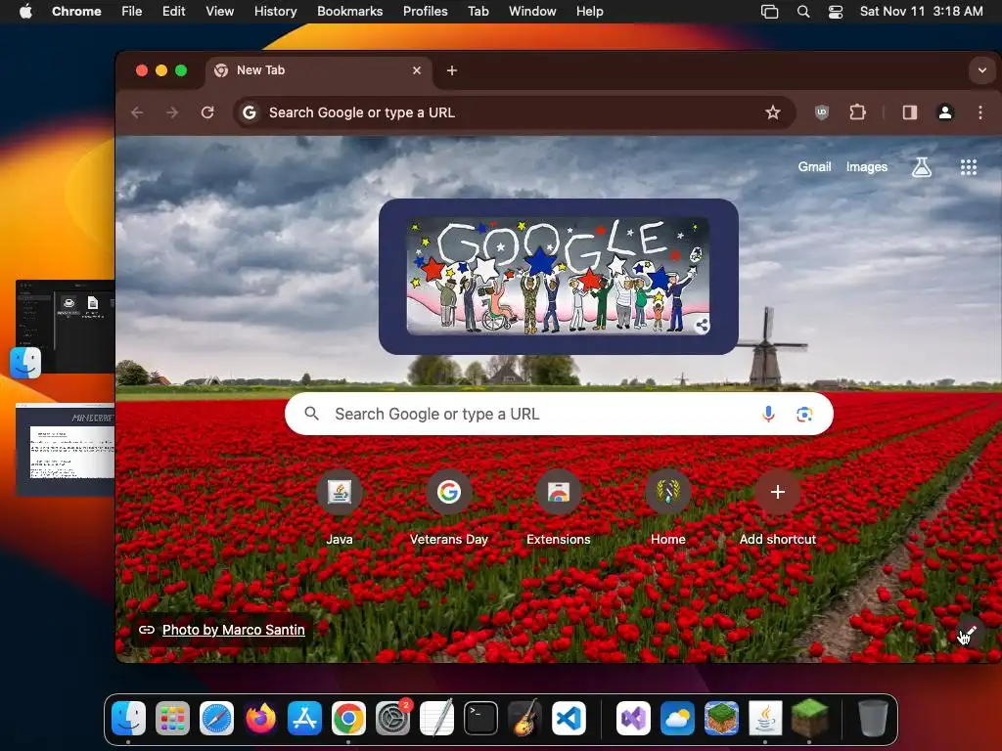Open Terminal from the Dock
The width and height of the screenshot is (1002, 751).
(x=480, y=718)
